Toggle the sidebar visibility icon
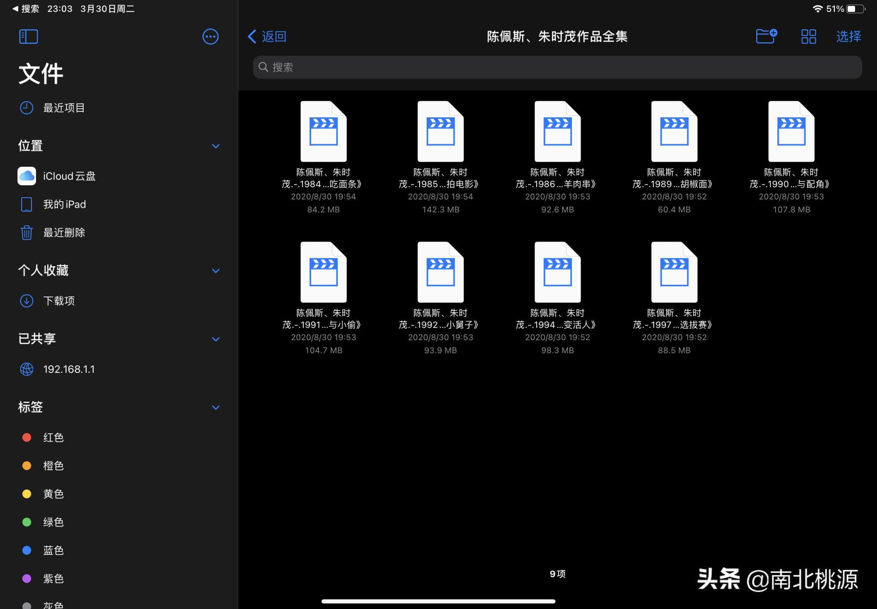Screen dimensions: 877x609 click(x=28, y=37)
